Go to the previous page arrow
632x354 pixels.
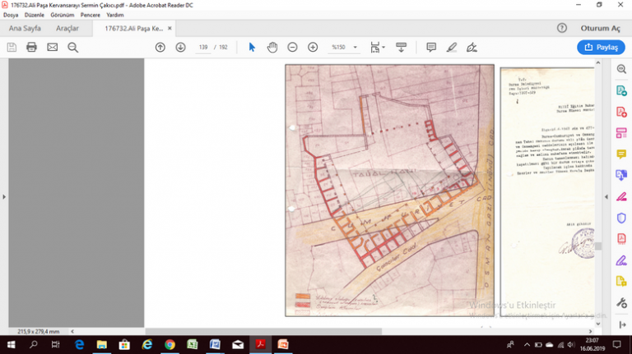pyautogui.click(x=160, y=47)
